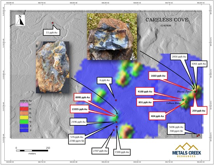The width and height of the screenshot is (214, 165).
Task: Open the left rock sample photo
Action: pyautogui.click(x=53, y=67)
